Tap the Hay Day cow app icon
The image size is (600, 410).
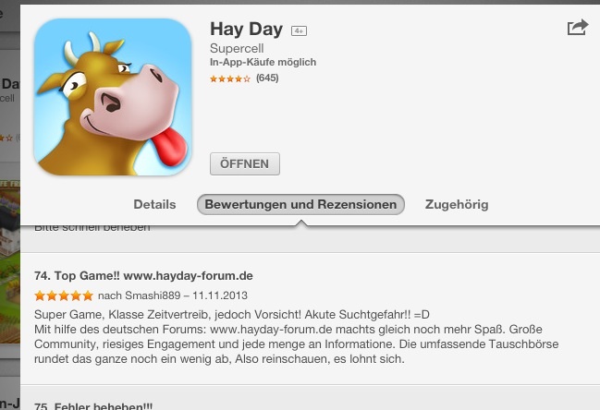click(113, 97)
